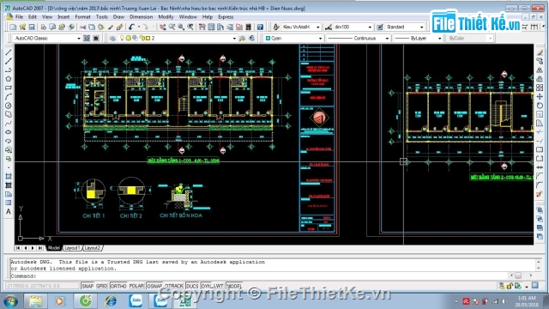Viewport: 549px width, 309px height.
Task: Switch to the Layout2 tab
Action: [93, 248]
